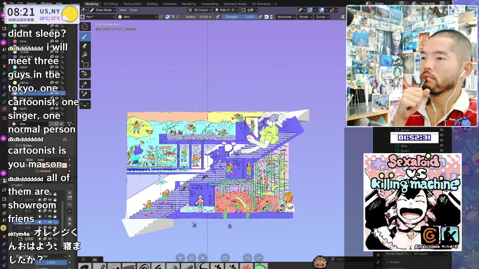Open the Pen brush selector dropdown
Viewport: 479px width, 269px height.
pyautogui.click(x=98, y=17)
